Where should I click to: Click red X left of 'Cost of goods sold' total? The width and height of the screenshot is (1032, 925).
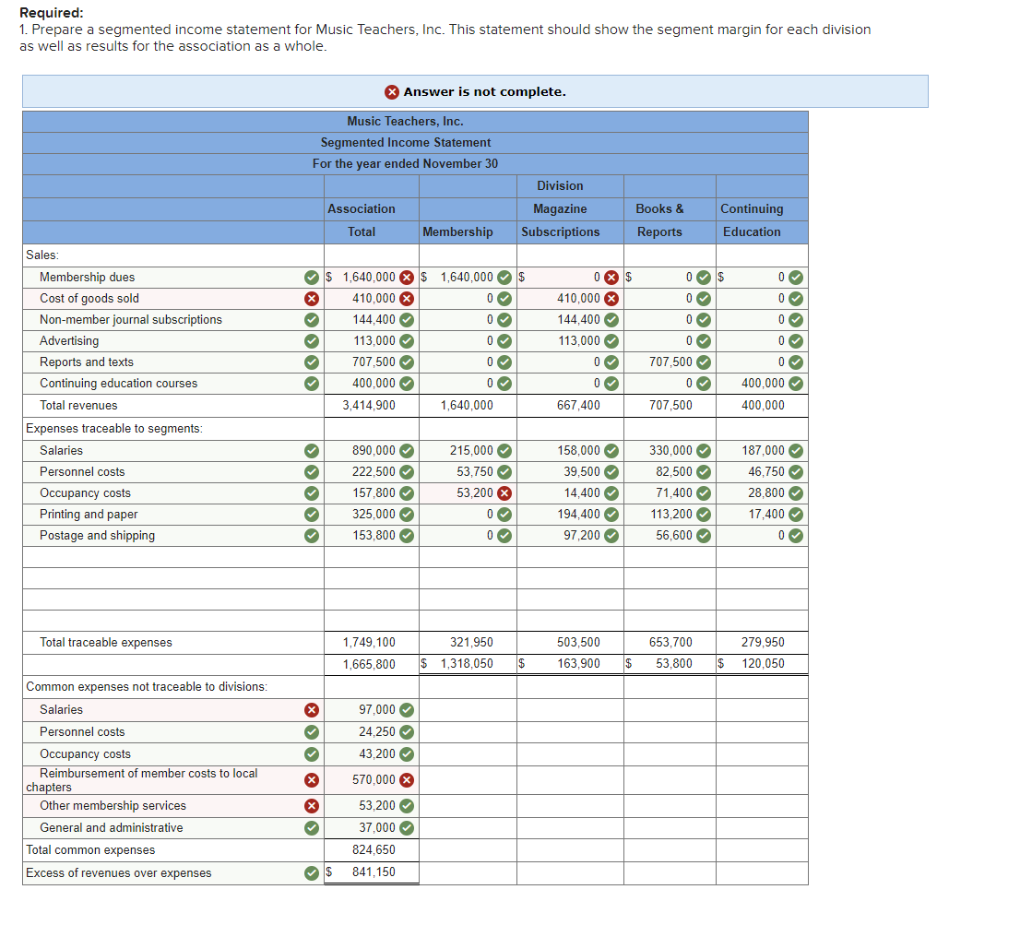click(x=312, y=298)
